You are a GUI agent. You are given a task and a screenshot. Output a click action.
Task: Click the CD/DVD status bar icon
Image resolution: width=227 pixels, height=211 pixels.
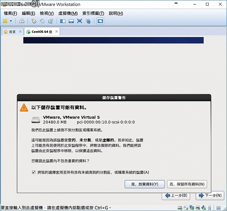click(186, 208)
